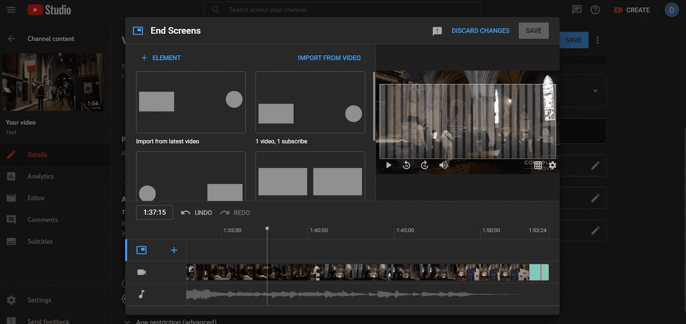This screenshot has height=324, width=686.
Task: Toggle grid overlay on the preview
Action: click(538, 165)
